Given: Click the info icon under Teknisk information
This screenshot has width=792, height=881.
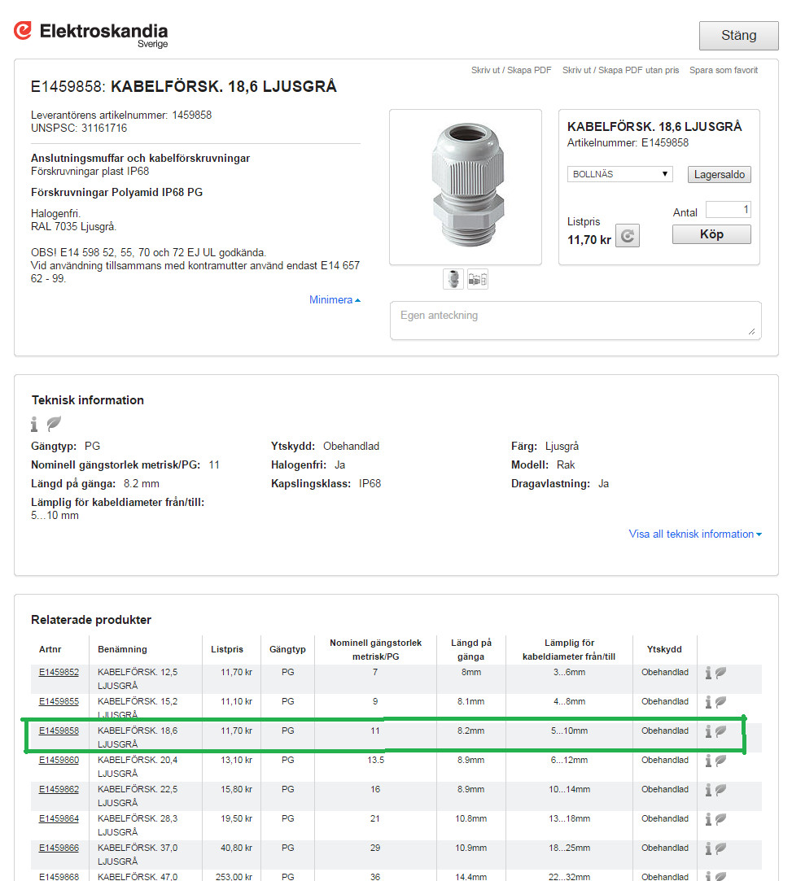Looking at the screenshot, I should pos(34,424).
